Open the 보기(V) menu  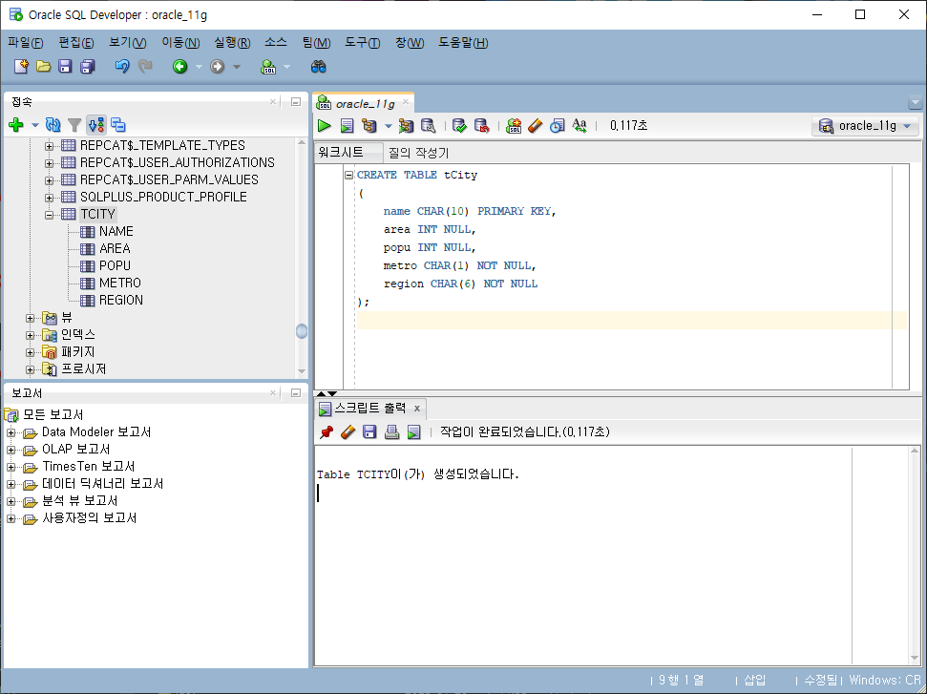128,43
